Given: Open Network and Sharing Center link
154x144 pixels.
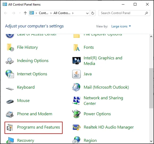Looking at the screenshot, I should (103, 101).
